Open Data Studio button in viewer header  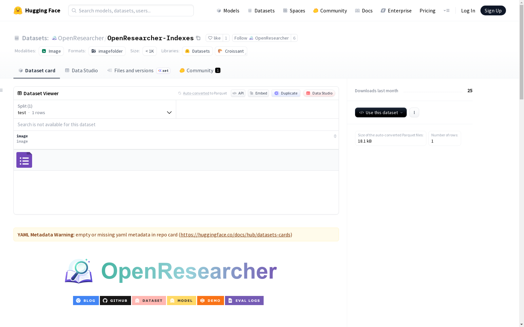pyautogui.click(x=319, y=93)
